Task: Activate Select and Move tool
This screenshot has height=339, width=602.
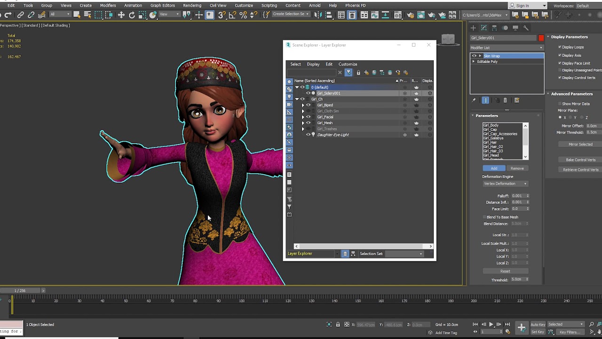Action: click(x=121, y=15)
